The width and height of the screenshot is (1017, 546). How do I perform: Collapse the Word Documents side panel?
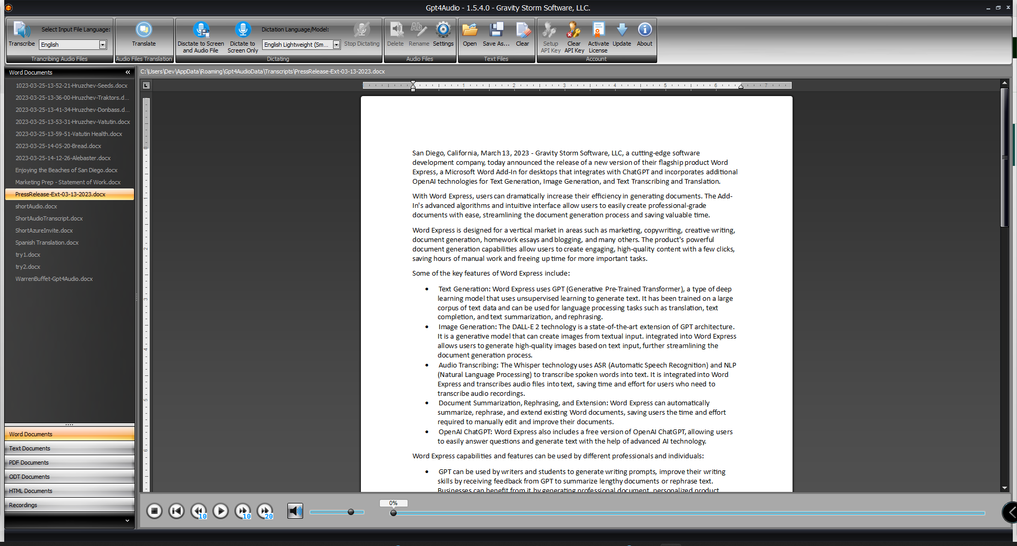pos(128,72)
